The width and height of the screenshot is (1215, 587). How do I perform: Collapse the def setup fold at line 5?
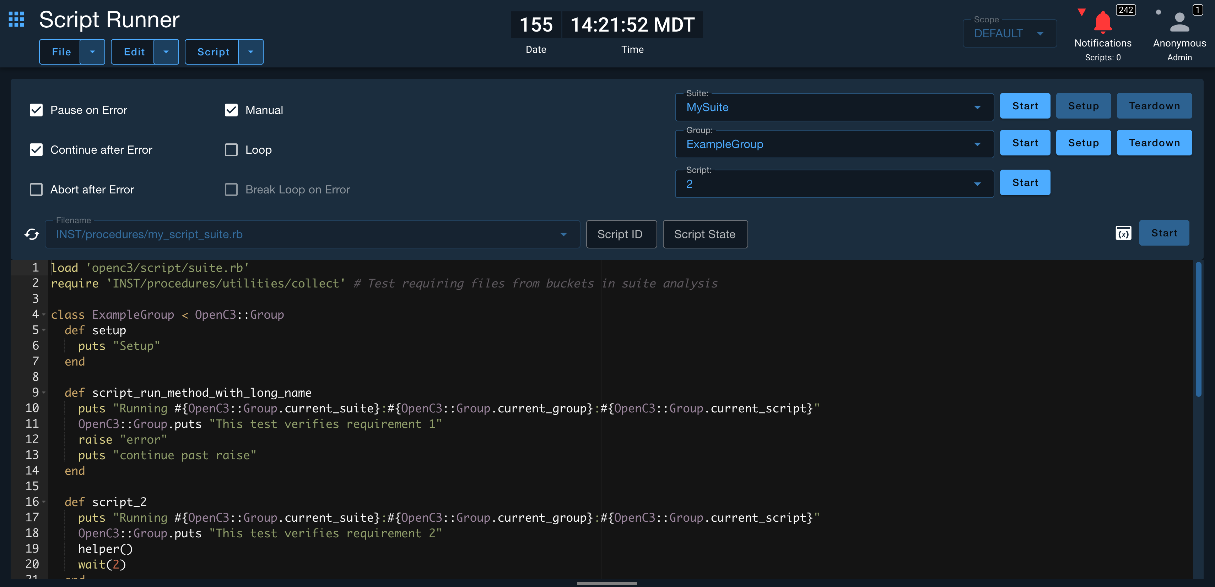coord(44,330)
